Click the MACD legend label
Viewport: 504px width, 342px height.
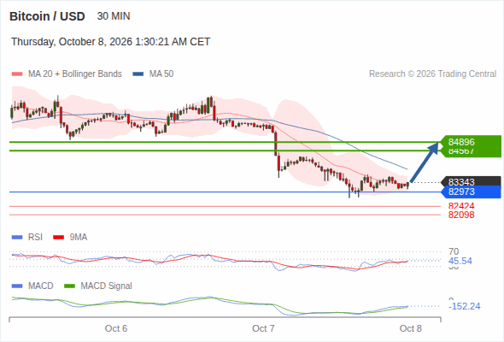coord(40,286)
